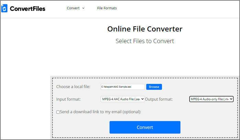Viewport: 240px width, 140px height.
Task: Click the ConvertFiles brand name text
Action: (x=27, y=9)
